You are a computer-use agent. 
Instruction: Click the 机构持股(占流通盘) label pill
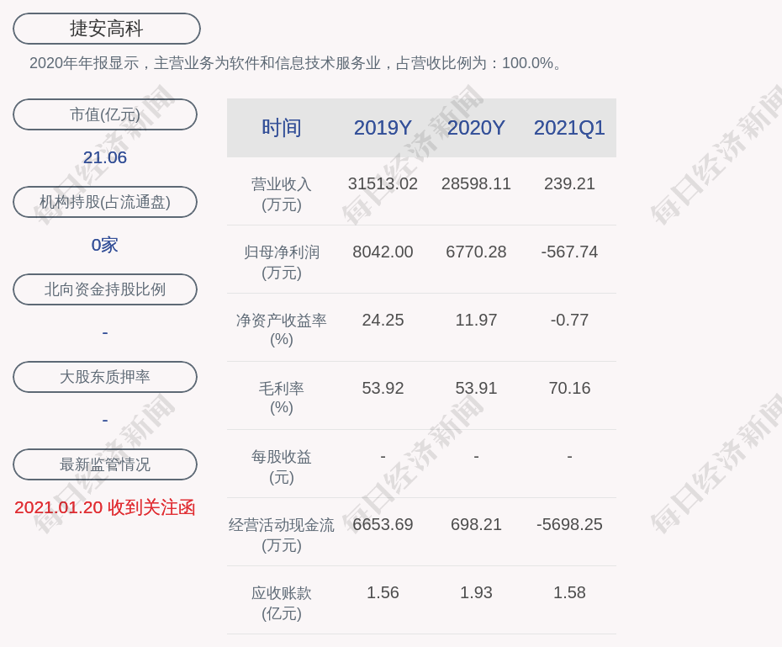coord(105,202)
